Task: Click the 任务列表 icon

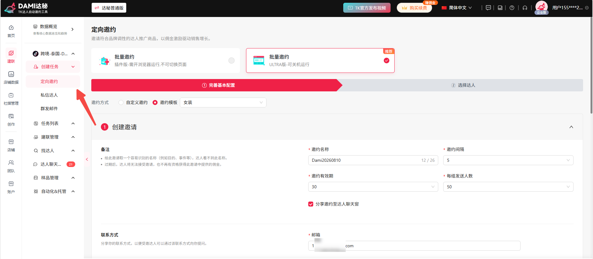Action: (36, 123)
